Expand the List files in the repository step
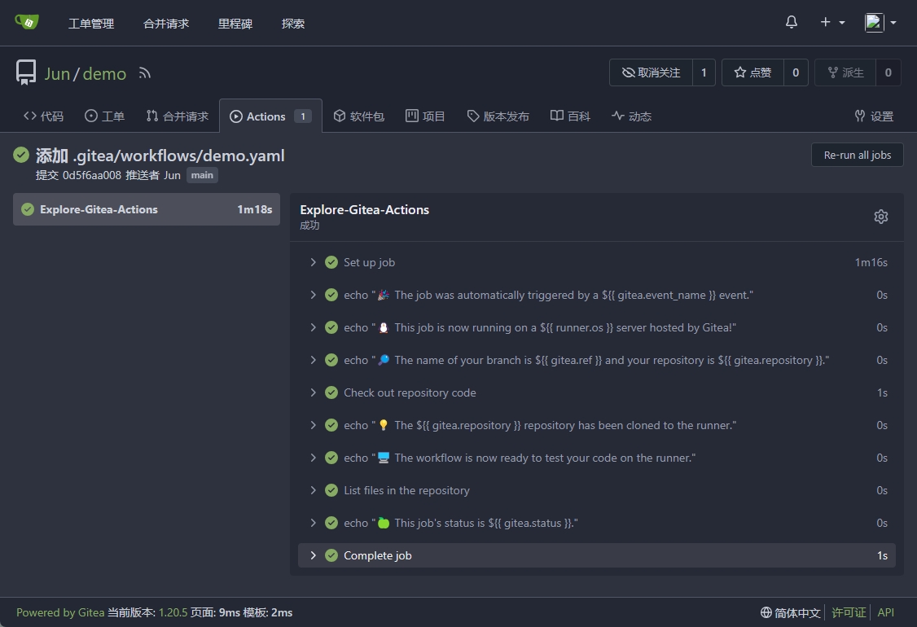917x627 pixels. tap(406, 490)
